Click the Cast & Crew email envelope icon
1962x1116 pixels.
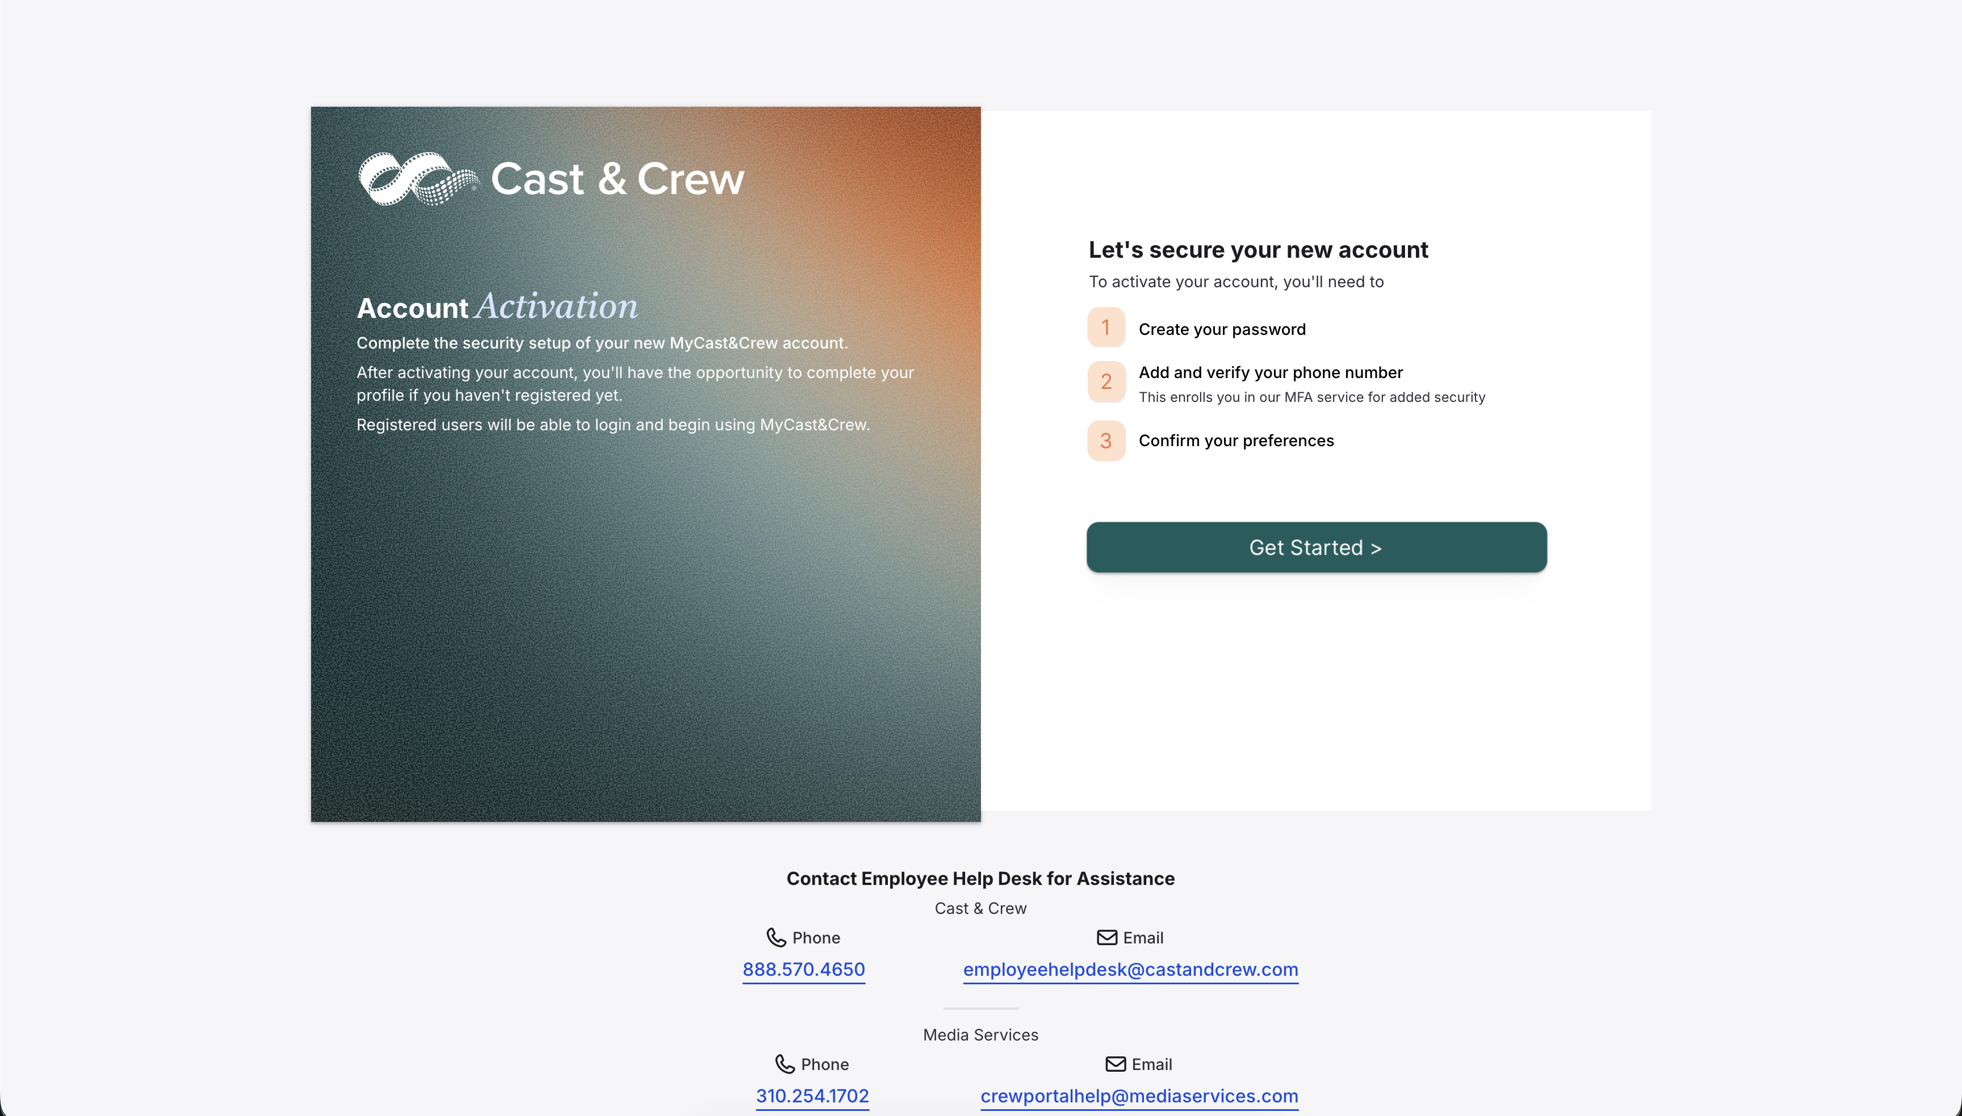[x=1106, y=937]
